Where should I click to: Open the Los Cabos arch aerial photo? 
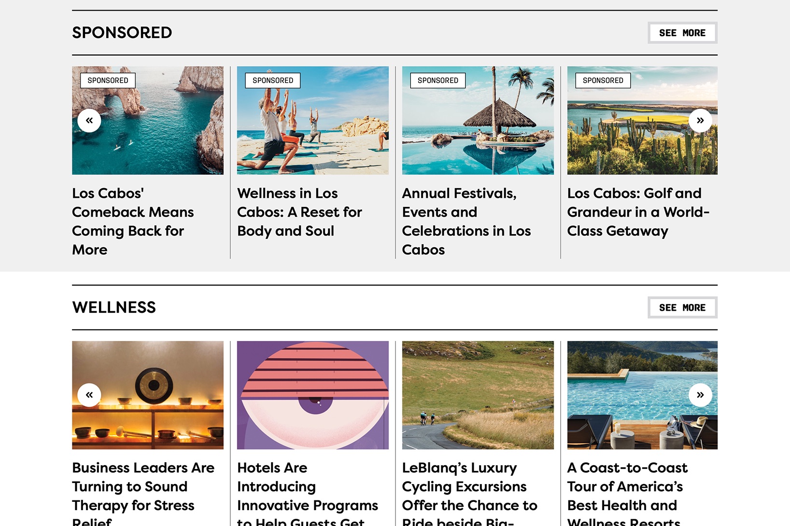coord(148,121)
